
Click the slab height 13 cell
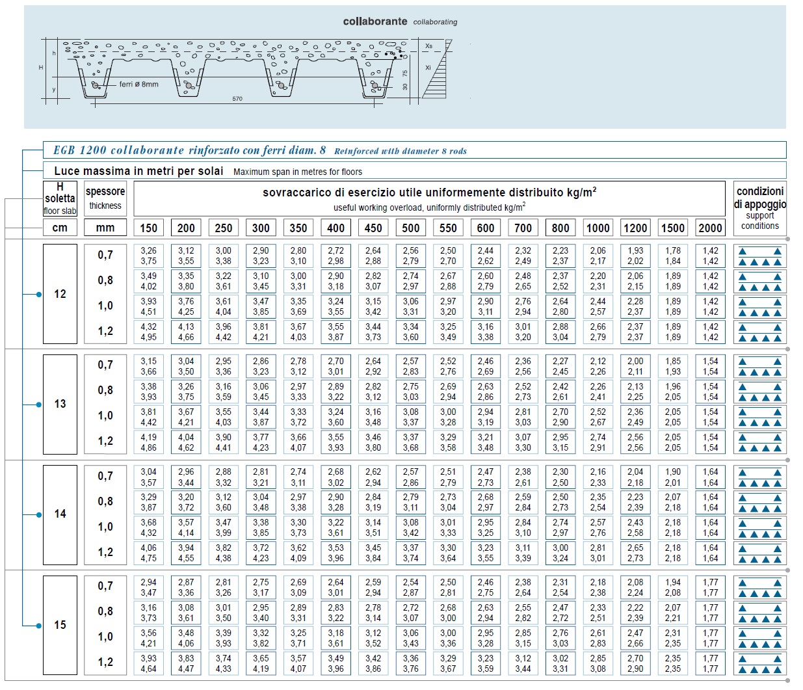coord(60,405)
